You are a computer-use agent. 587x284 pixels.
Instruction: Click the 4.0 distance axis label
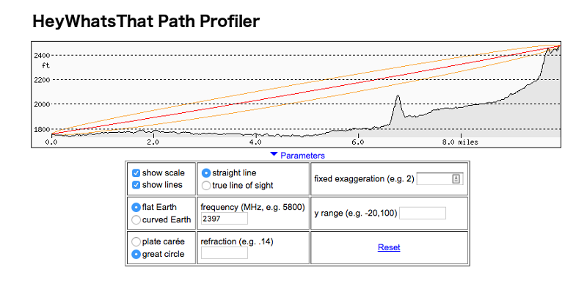pos(255,142)
